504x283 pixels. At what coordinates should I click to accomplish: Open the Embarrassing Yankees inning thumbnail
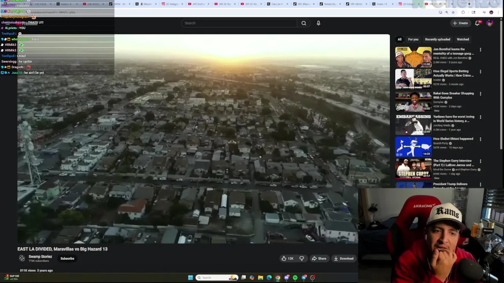(413, 124)
